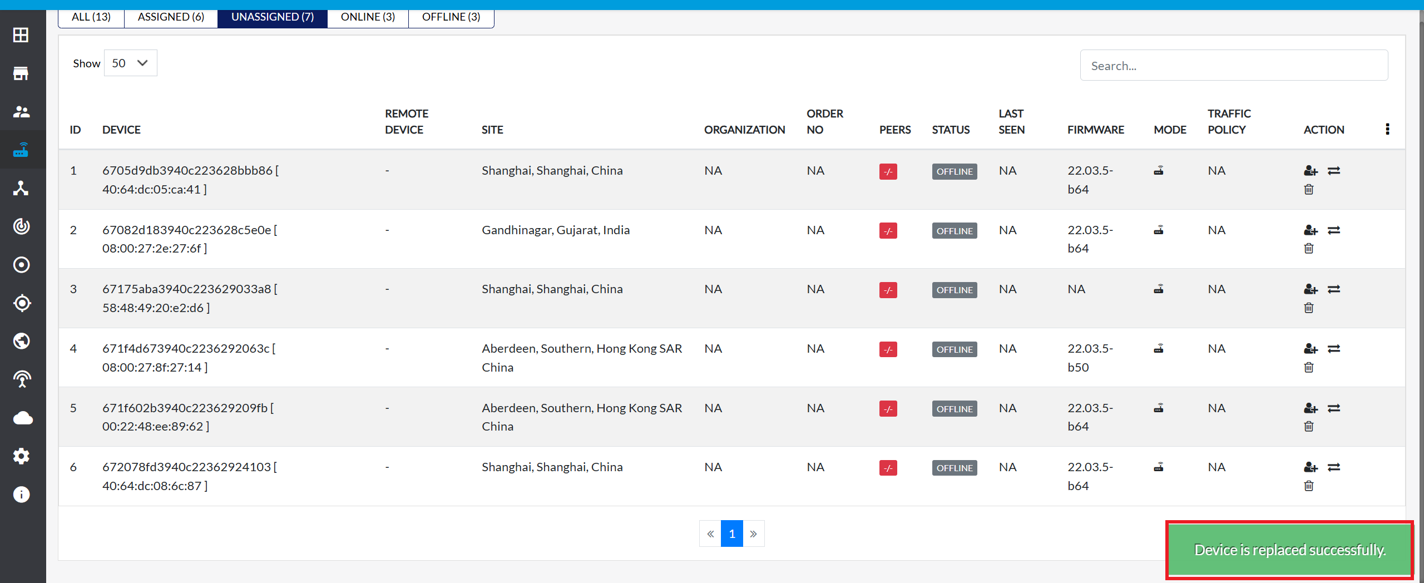Switch to the ONLINE (3) tab
The width and height of the screenshot is (1424, 583).
[368, 17]
